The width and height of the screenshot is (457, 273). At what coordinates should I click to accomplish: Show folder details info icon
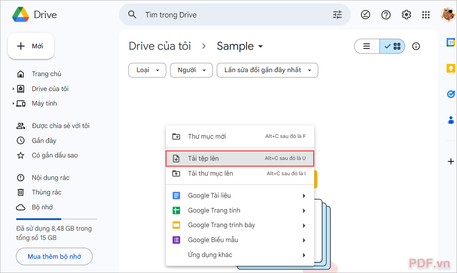click(x=416, y=46)
